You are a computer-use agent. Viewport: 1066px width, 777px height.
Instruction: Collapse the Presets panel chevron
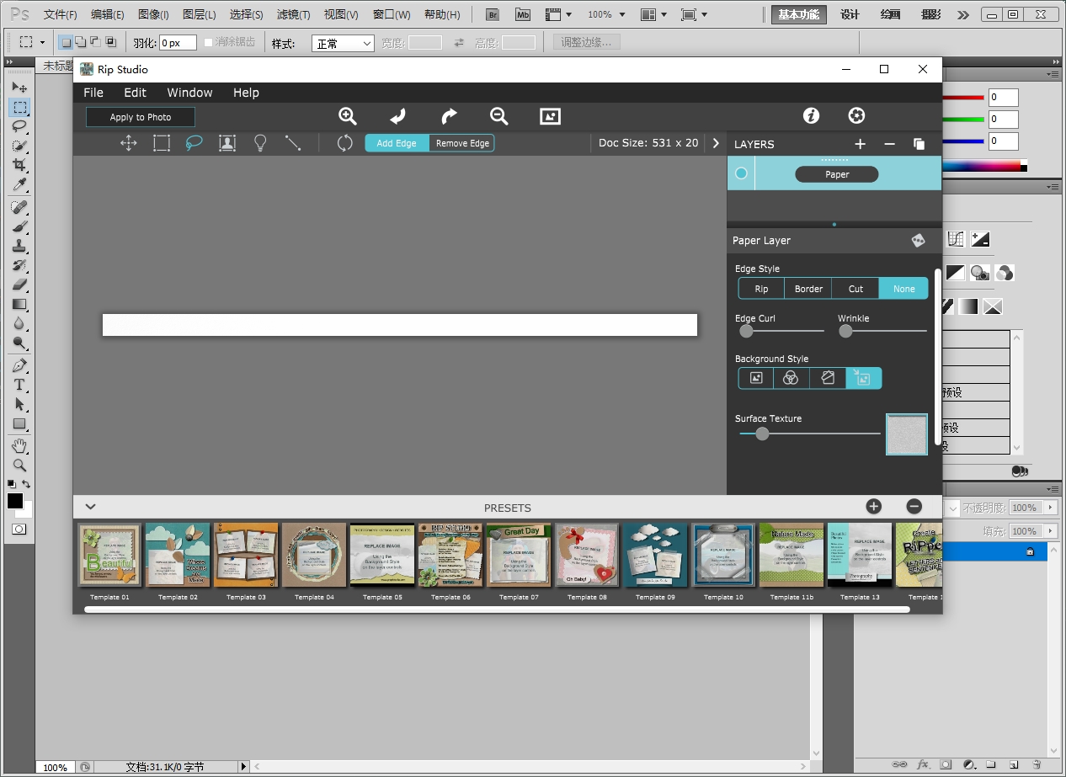(x=90, y=507)
